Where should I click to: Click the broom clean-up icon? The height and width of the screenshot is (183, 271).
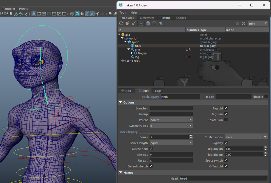[x=134, y=23]
